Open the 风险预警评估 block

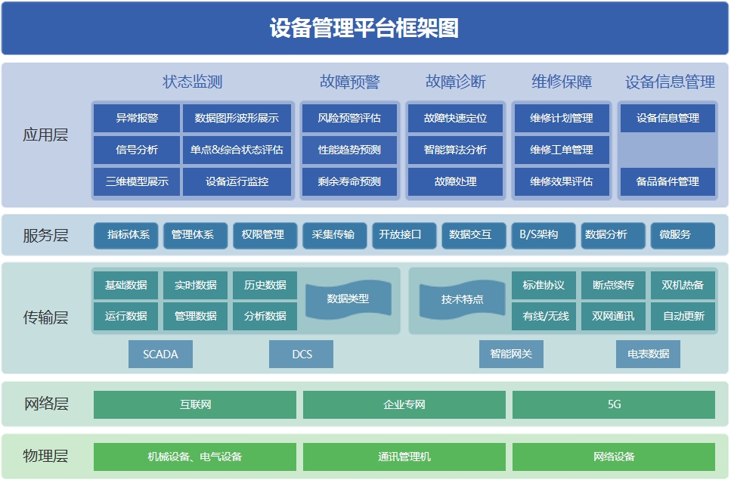tap(349, 119)
